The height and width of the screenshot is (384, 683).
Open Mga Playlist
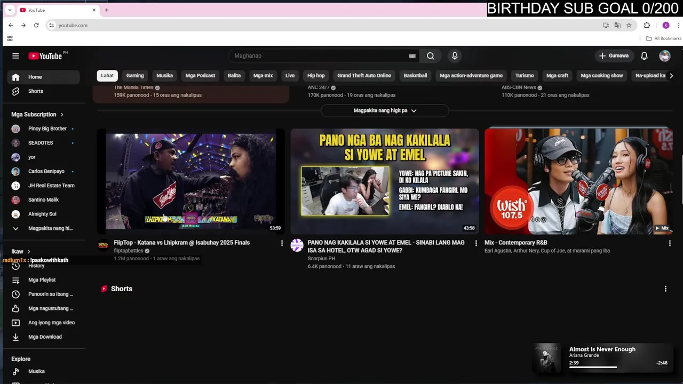(x=44, y=280)
